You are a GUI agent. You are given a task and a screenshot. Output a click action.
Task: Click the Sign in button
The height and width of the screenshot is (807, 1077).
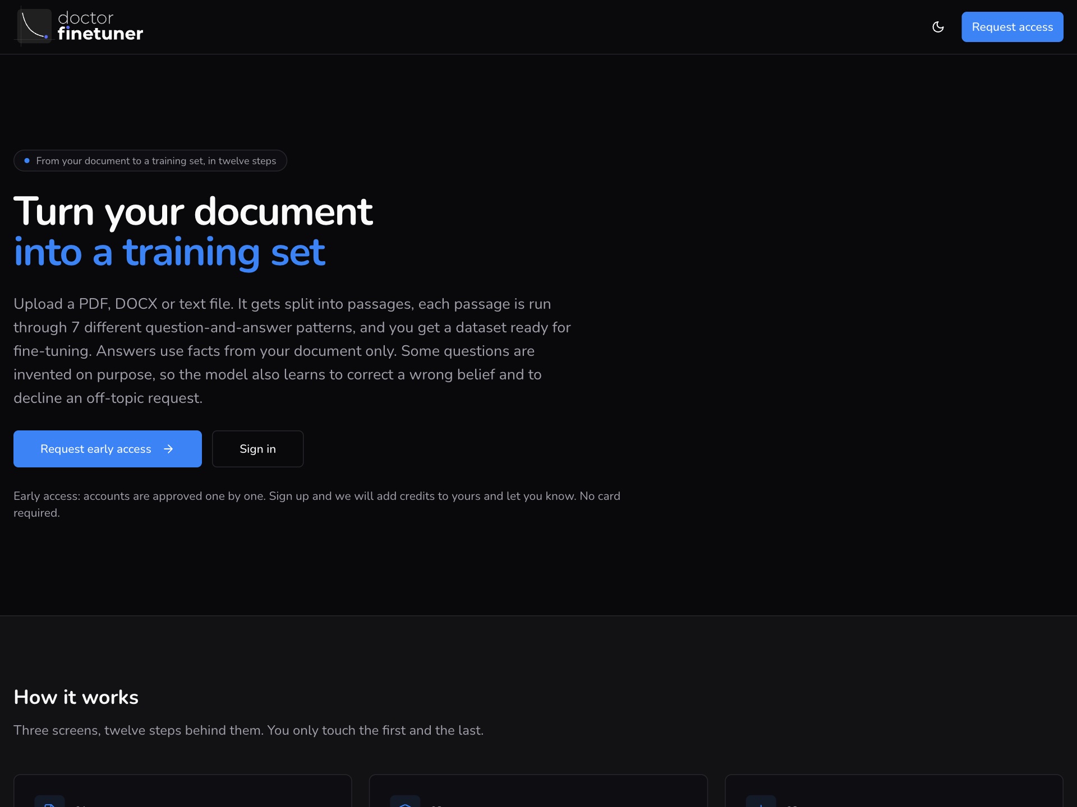pos(257,449)
